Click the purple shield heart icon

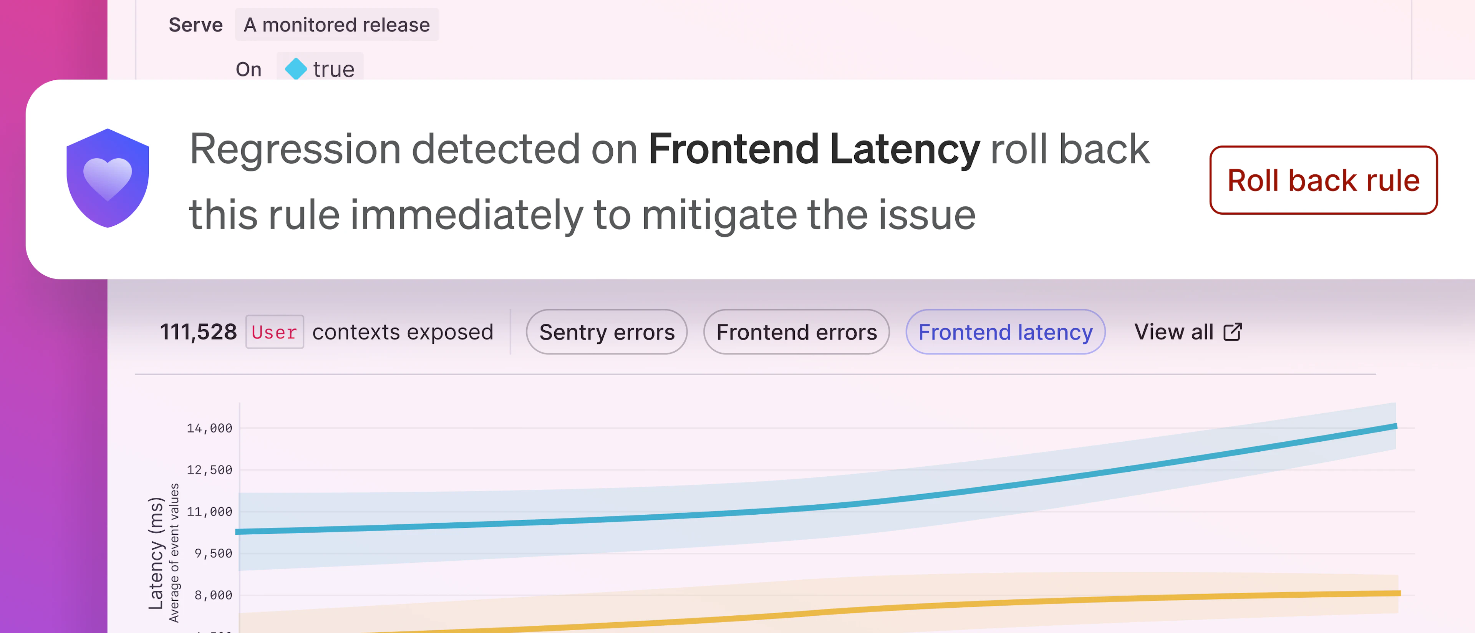(108, 179)
